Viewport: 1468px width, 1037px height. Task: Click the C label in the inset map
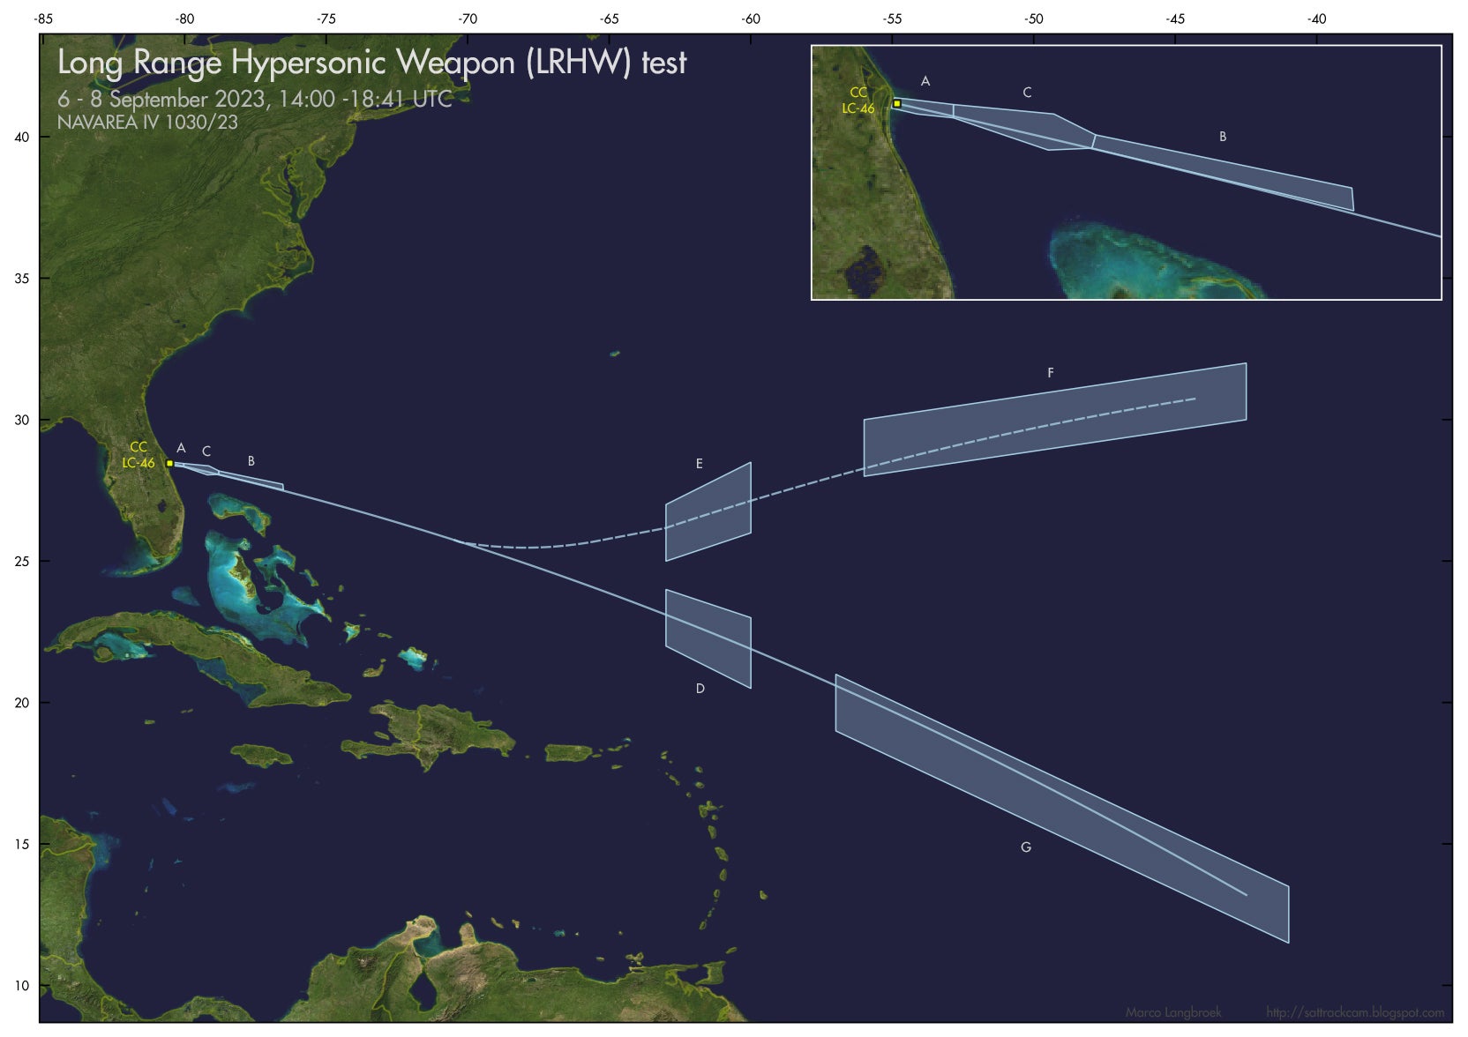click(1027, 93)
